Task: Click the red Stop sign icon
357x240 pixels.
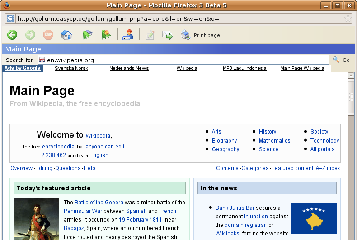Action: [48, 35]
